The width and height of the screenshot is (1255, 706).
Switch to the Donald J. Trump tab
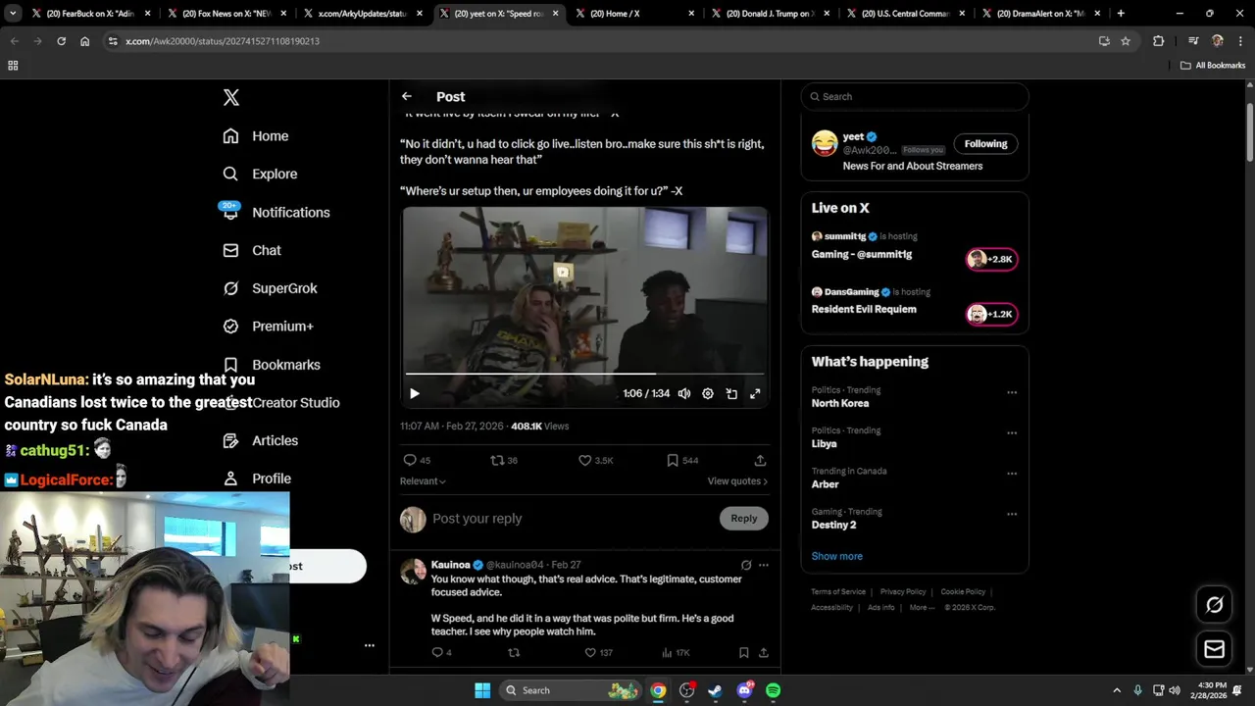click(770, 14)
